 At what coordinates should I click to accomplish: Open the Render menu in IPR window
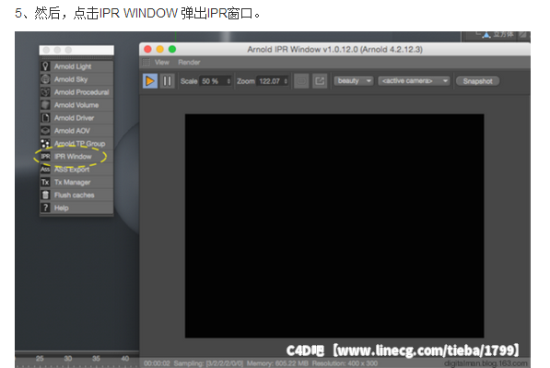click(x=189, y=62)
